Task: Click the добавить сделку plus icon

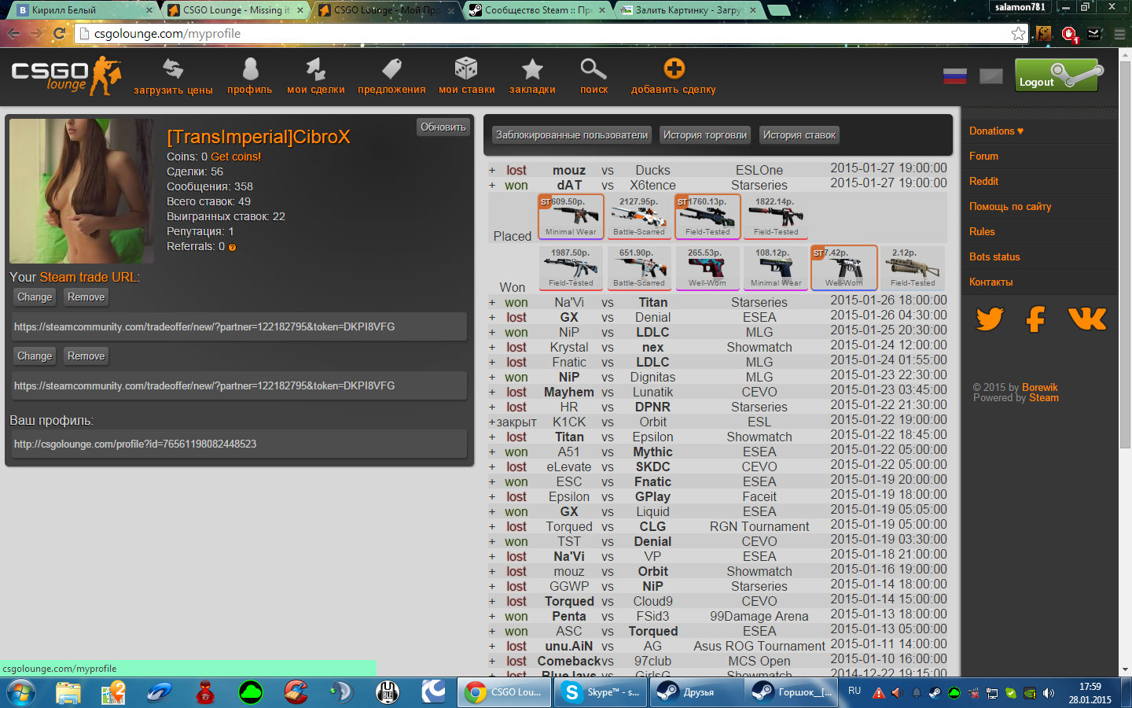Action: (674, 68)
